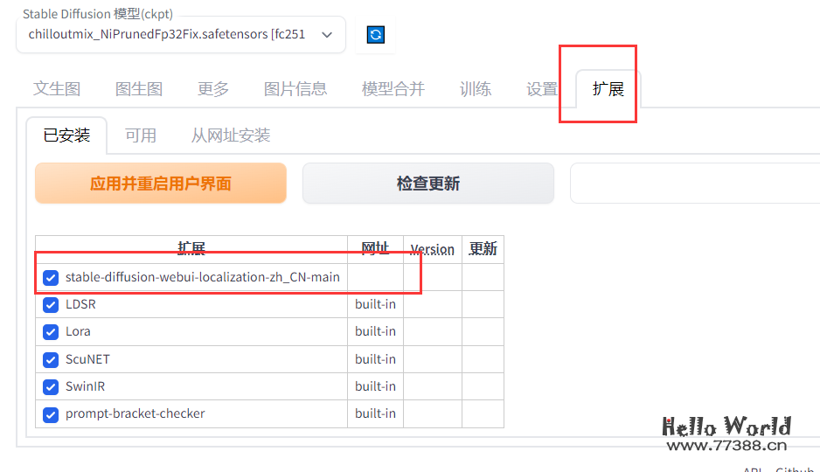Viewport: 820px width, 472px height.
Task: Click the built-in cell for LDSR
Action: [376, 304]
